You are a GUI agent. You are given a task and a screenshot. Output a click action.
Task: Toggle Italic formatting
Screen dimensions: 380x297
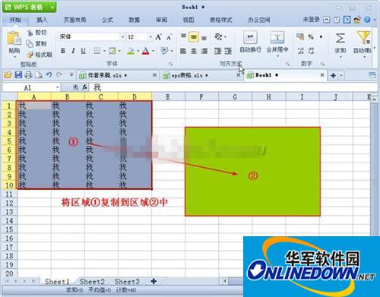[x=73, y=51]
